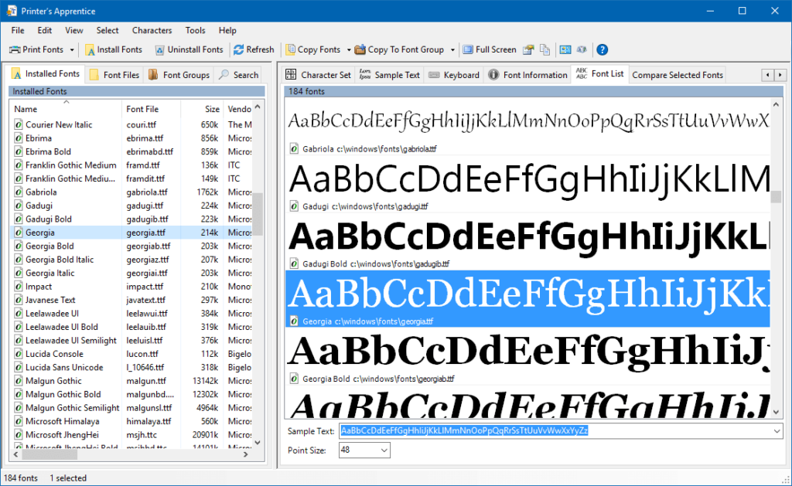Screen dimensions: 792x486
Task: Sort the list by the Size column header
Action: pyautogui.click(x=212, y=110)
